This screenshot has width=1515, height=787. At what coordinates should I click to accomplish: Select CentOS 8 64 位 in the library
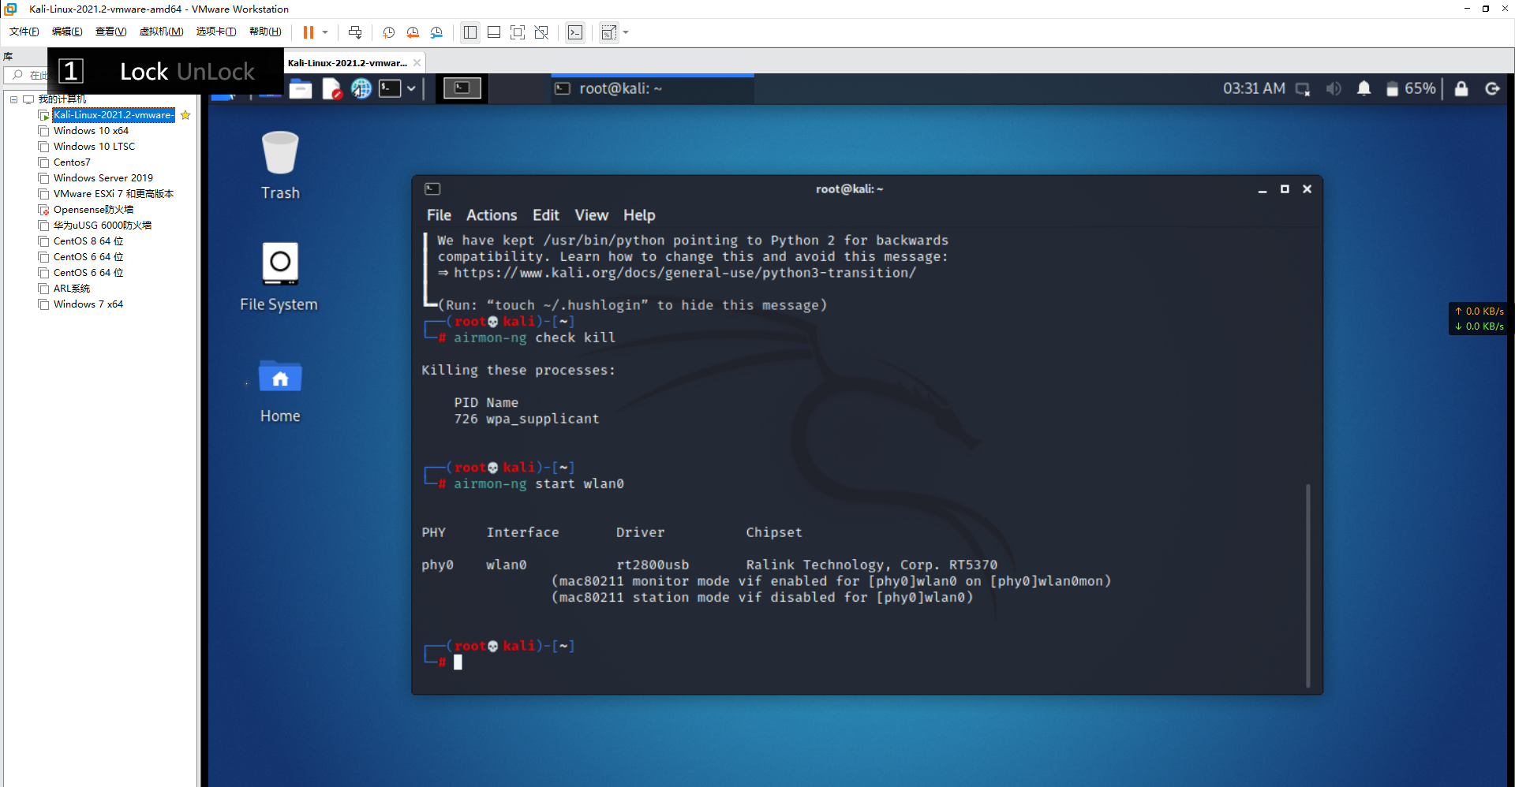coord(88,241)
